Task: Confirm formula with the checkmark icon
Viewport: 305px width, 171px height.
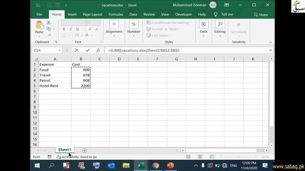Action: 88,50
